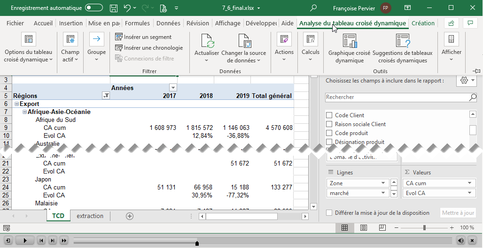Switch to the extraction sheet tab
Screen dimensions: 483x249
pyautogui.click(x=90, y=216)
